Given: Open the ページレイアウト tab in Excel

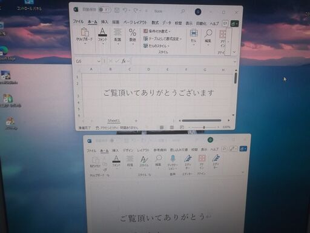Looking at the screenshot, I should click(x=135, y=22).
